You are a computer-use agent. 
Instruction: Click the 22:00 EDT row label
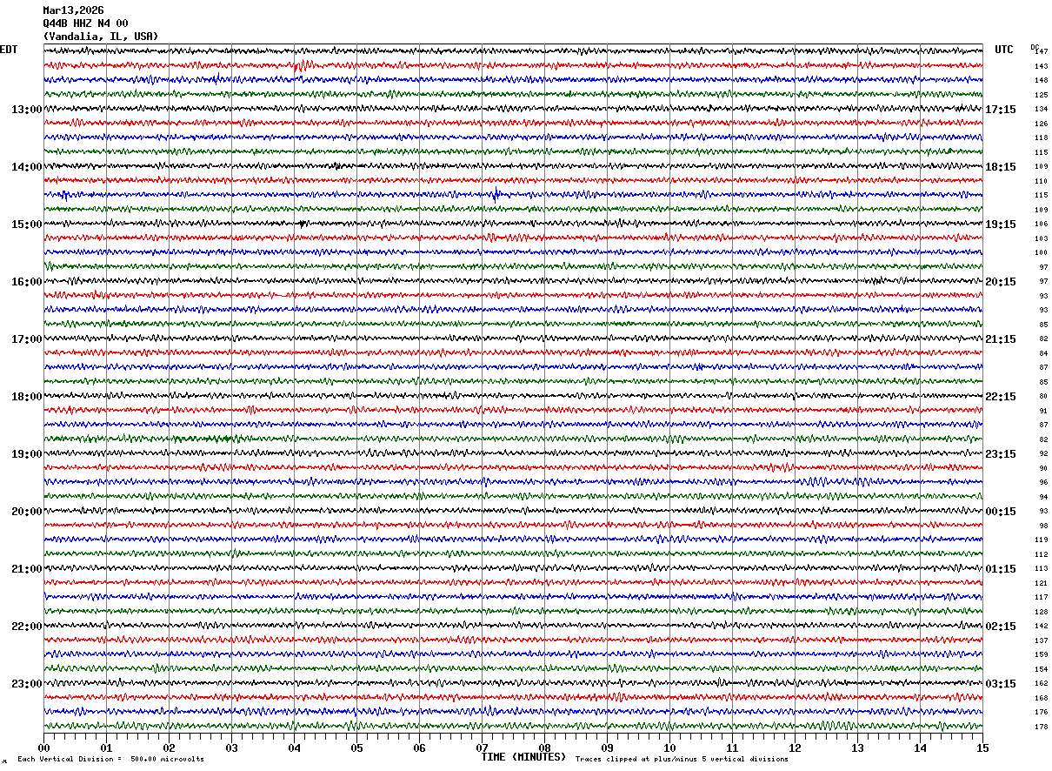coord(26,627)
